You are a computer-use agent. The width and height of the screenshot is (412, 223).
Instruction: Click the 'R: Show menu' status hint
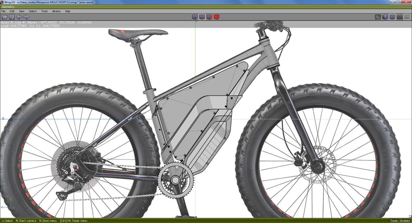tap(48, 221)
